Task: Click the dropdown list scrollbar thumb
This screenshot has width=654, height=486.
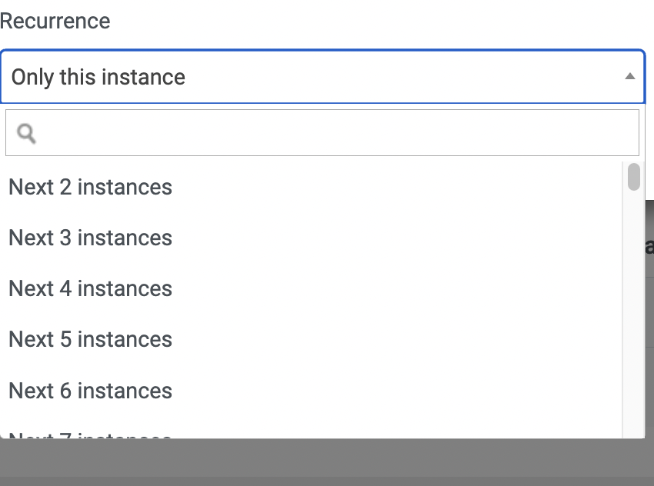Action: pyautogui.click(x=633, y=177)
